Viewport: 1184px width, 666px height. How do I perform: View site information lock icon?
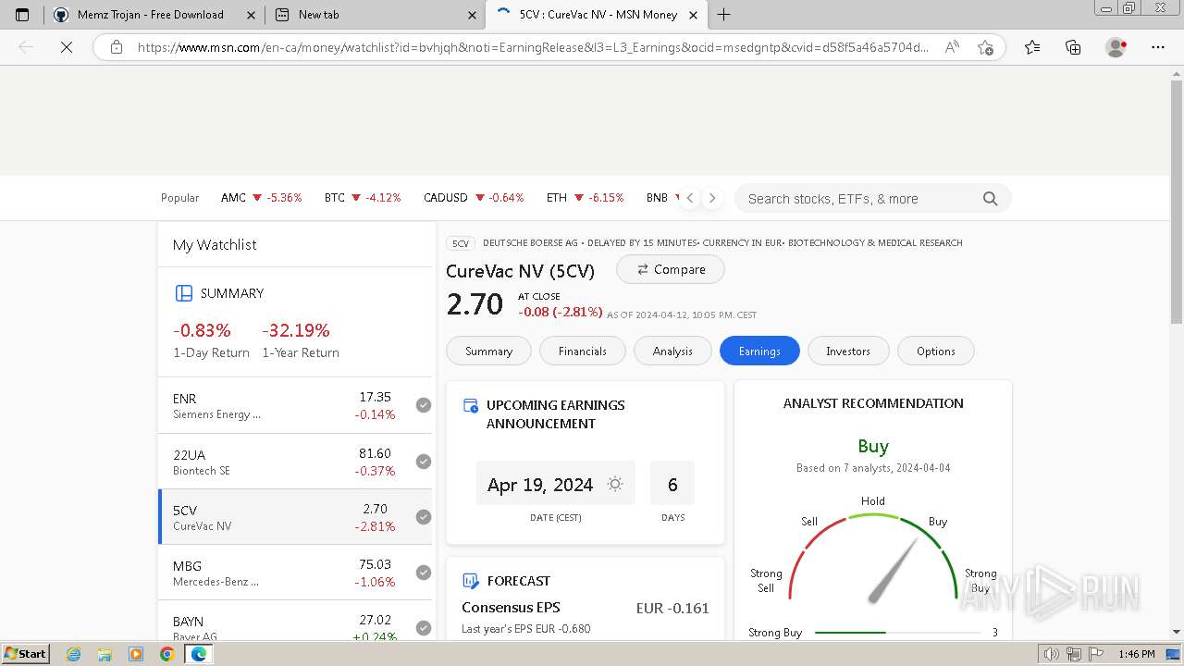(117, 47)
